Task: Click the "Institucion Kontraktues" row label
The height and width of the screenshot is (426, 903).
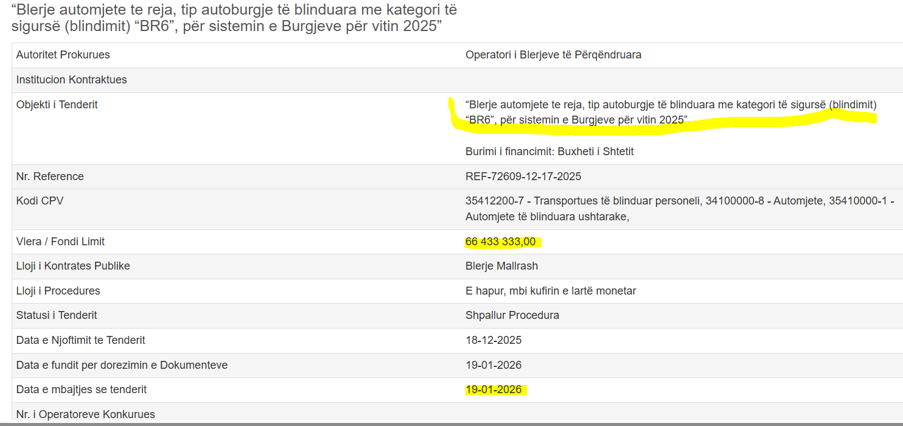Action: tap(71, 80)
